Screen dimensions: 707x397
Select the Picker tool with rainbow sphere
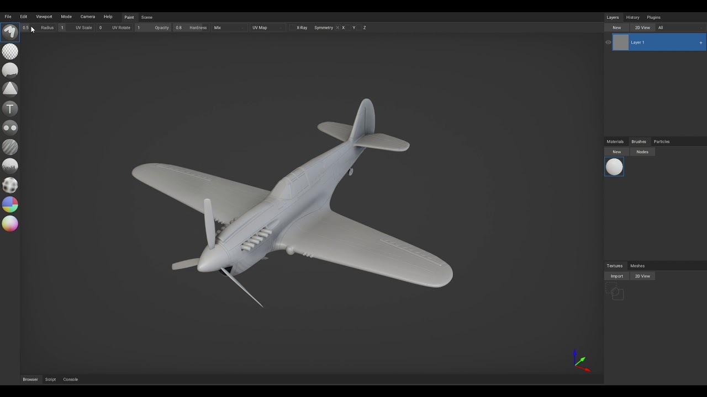click(x=10, y=224)
